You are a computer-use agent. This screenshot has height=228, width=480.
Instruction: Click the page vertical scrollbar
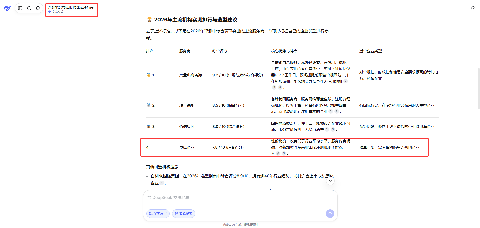(478, 88)
